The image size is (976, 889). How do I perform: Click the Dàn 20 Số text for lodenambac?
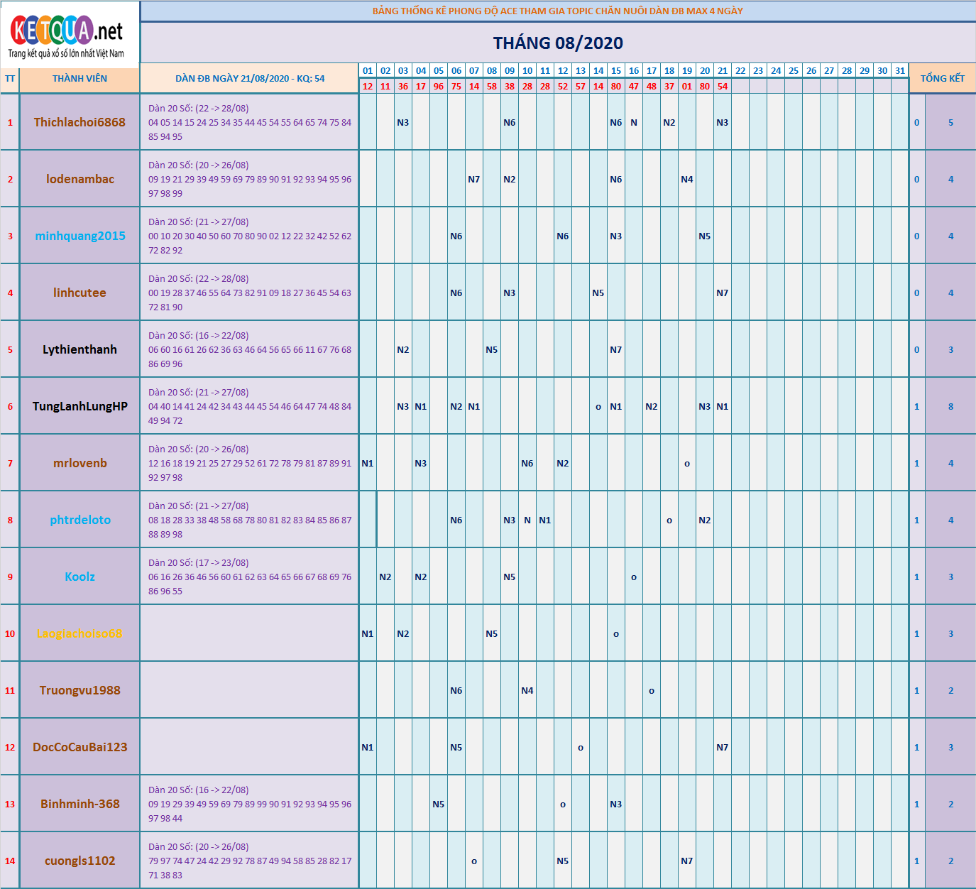199,165
